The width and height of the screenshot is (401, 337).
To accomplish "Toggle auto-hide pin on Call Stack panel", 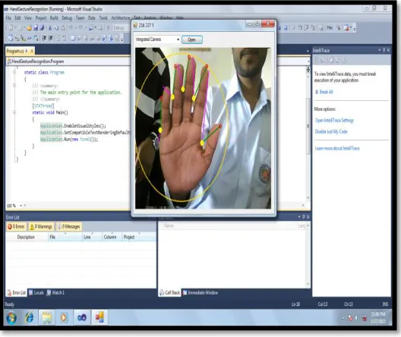I will click(304, 217).
